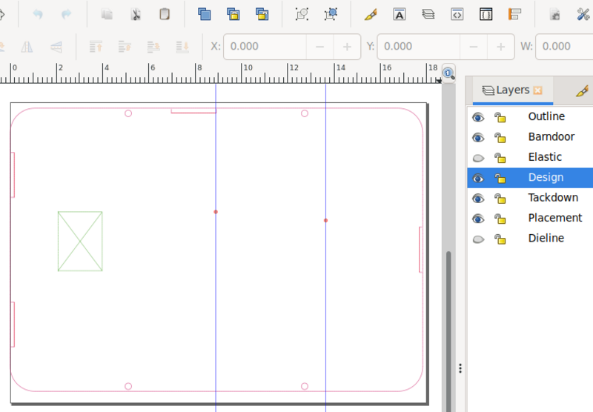
Task: Select the green crossed rectangle on canvas
Action: click(80, 241)
